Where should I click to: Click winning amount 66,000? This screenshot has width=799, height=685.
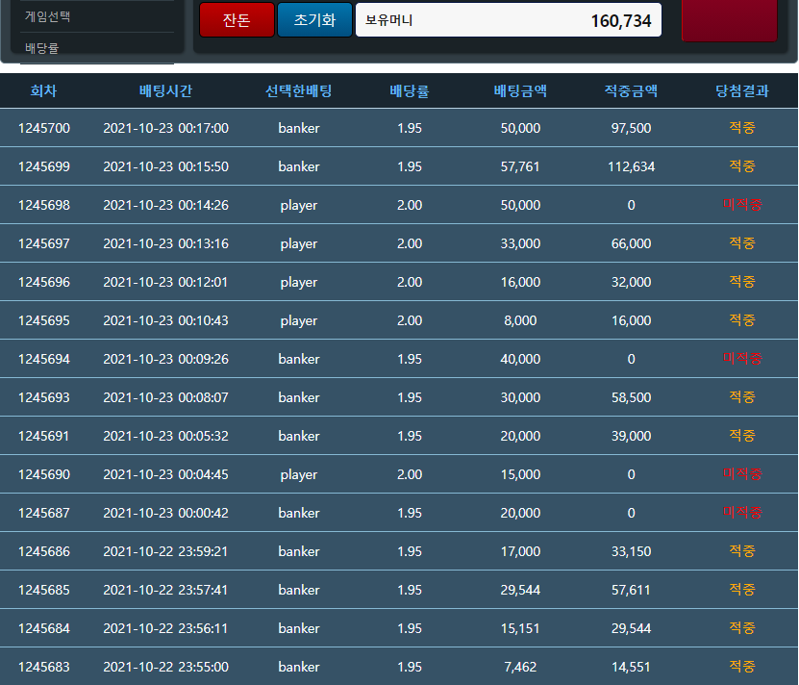click(631, 243)
